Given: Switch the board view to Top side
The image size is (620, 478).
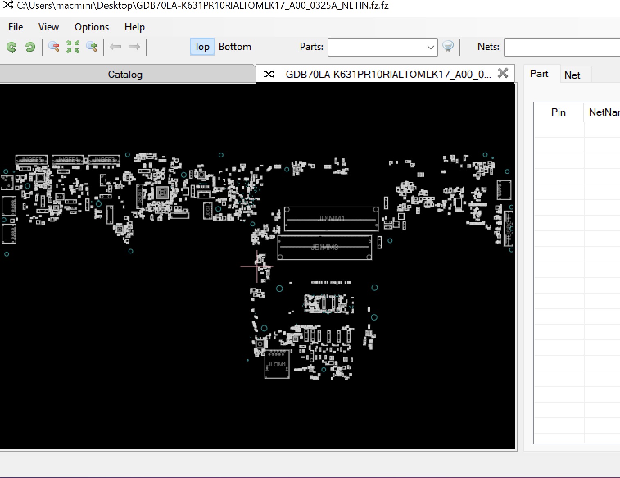Looking at the screenshot, I should (x=201, y=47).
